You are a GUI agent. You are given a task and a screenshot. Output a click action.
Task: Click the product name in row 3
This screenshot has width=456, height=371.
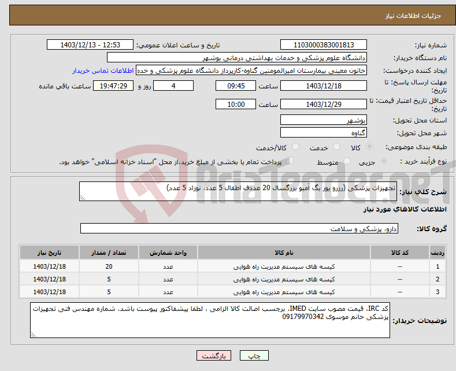(284, 292)
